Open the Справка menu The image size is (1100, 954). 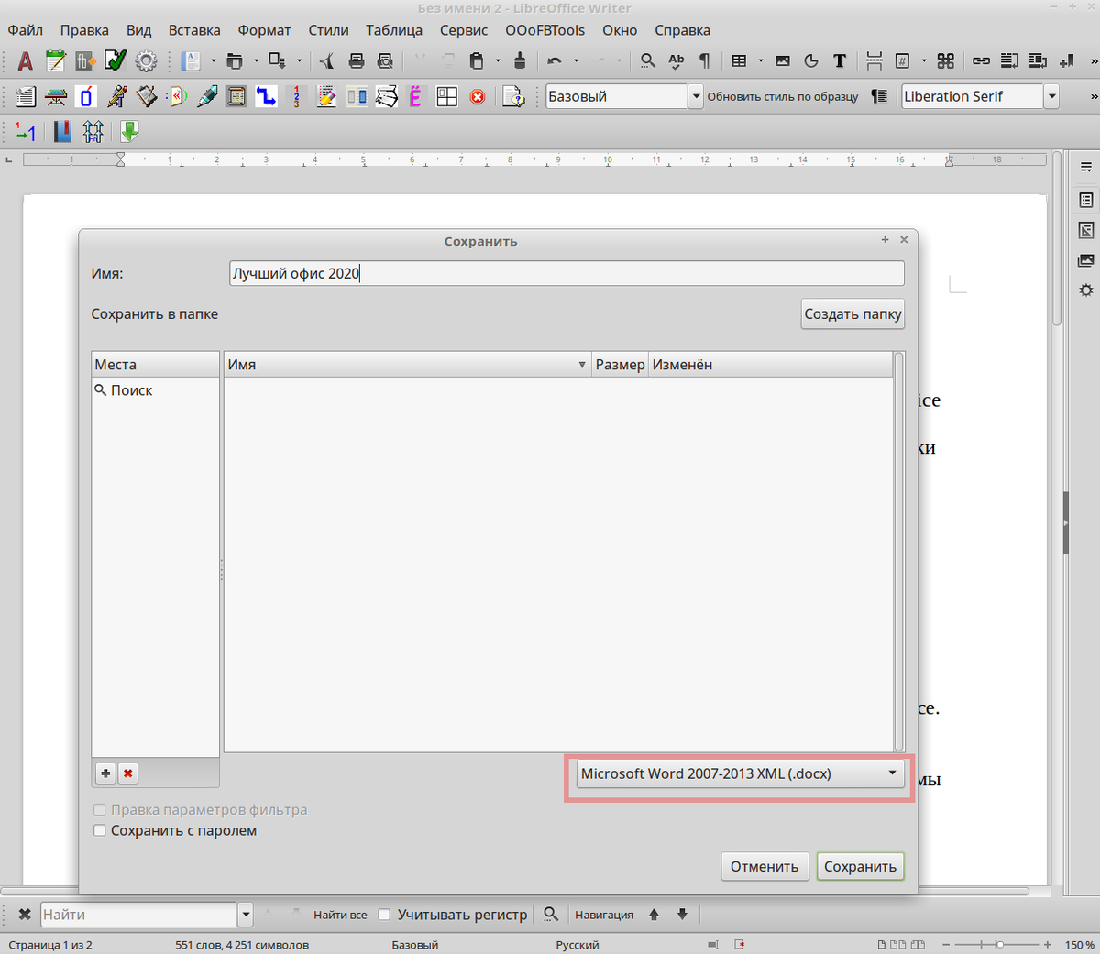[x=682, y=30]
